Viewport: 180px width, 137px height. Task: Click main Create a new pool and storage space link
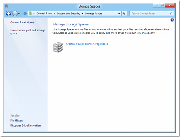click(x=87, y=44)
